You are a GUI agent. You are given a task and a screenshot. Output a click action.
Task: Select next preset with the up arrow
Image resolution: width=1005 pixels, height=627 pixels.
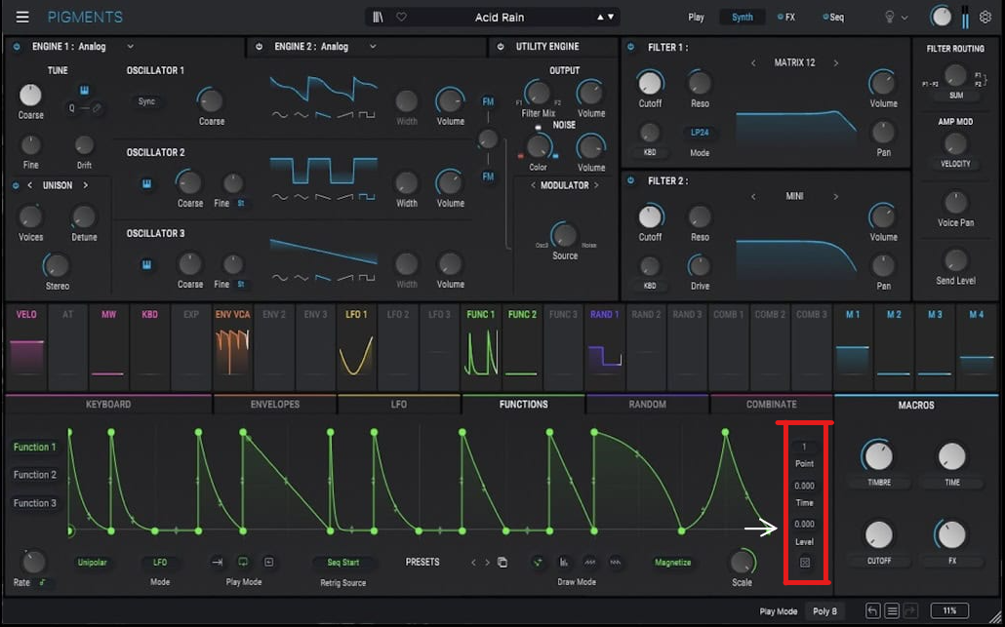point(601,18)
